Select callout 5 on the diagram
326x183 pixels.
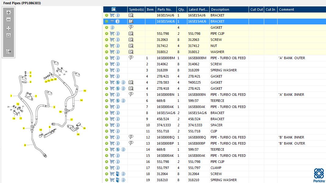[54, 107]
